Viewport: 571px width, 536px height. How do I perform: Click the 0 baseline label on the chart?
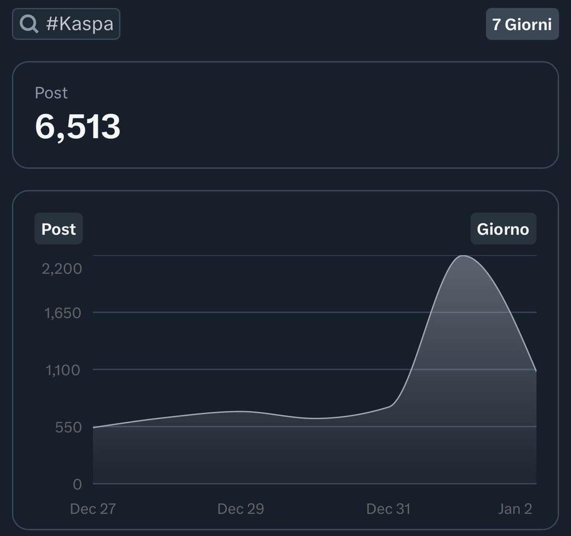click(78, 485)
